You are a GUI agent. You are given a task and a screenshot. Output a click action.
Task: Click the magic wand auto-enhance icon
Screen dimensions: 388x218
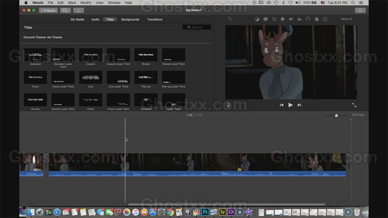(x=230, y=19)
